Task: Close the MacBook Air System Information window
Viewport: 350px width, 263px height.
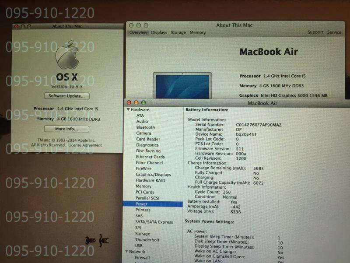Action: pyautogui.click(x=129, y=102)
